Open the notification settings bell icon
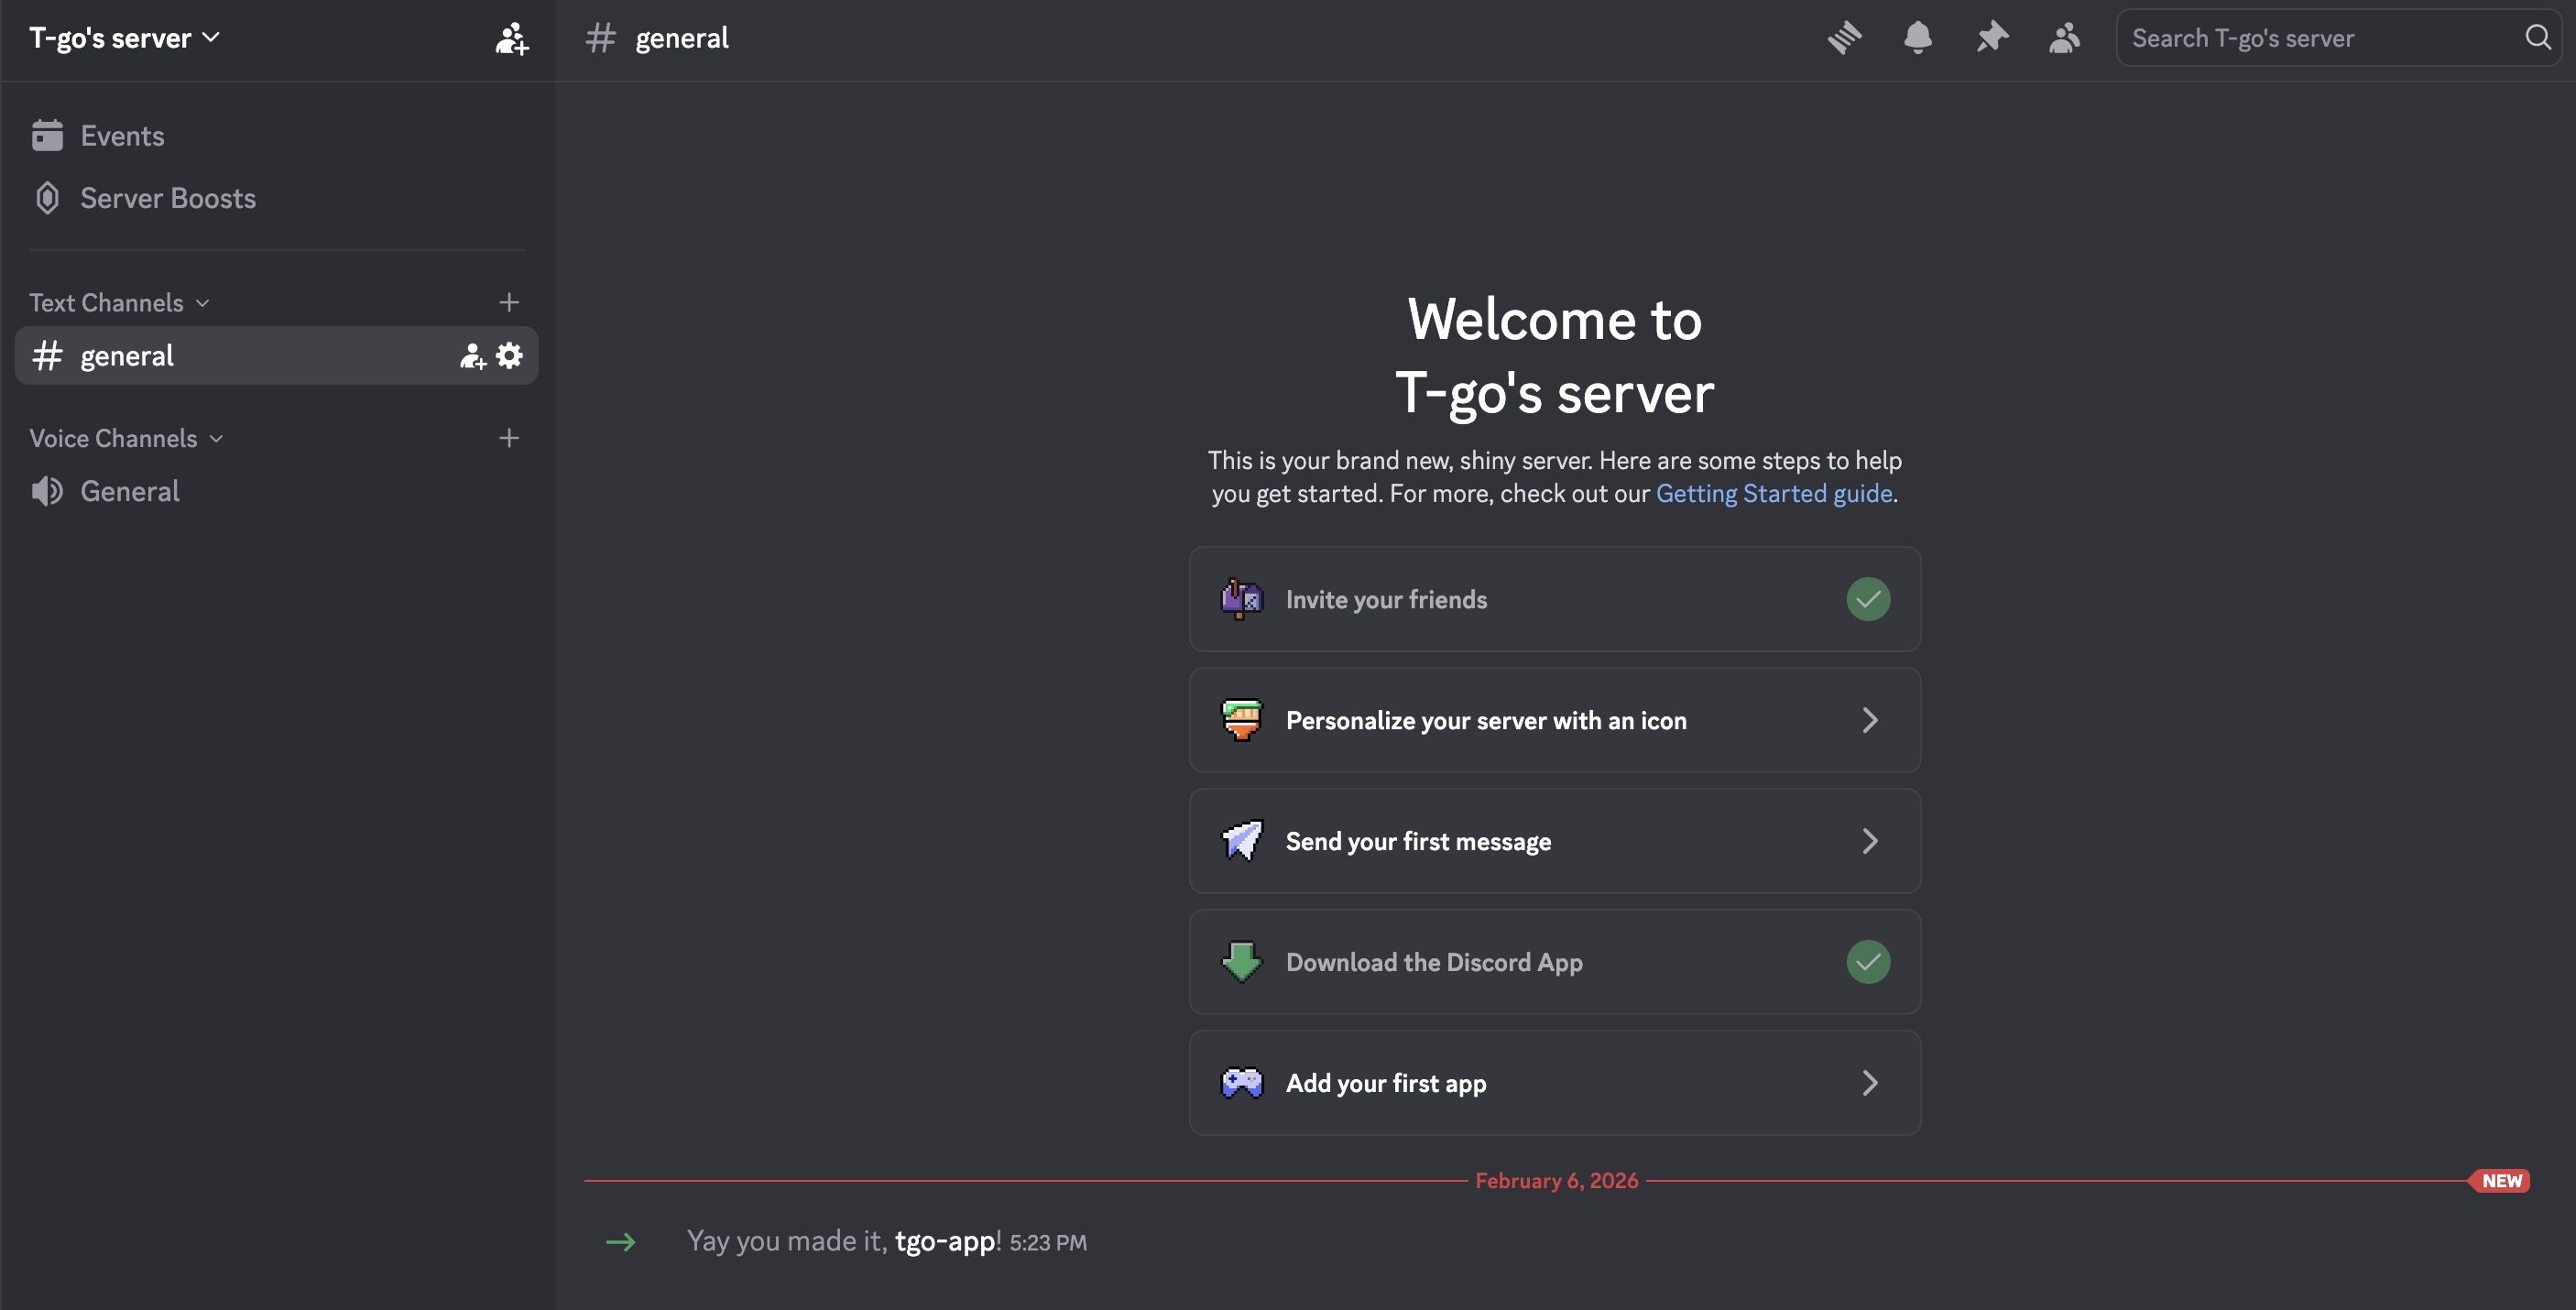The height and width of the screenshot is (1310, 2576). (x=1918, y=37)
